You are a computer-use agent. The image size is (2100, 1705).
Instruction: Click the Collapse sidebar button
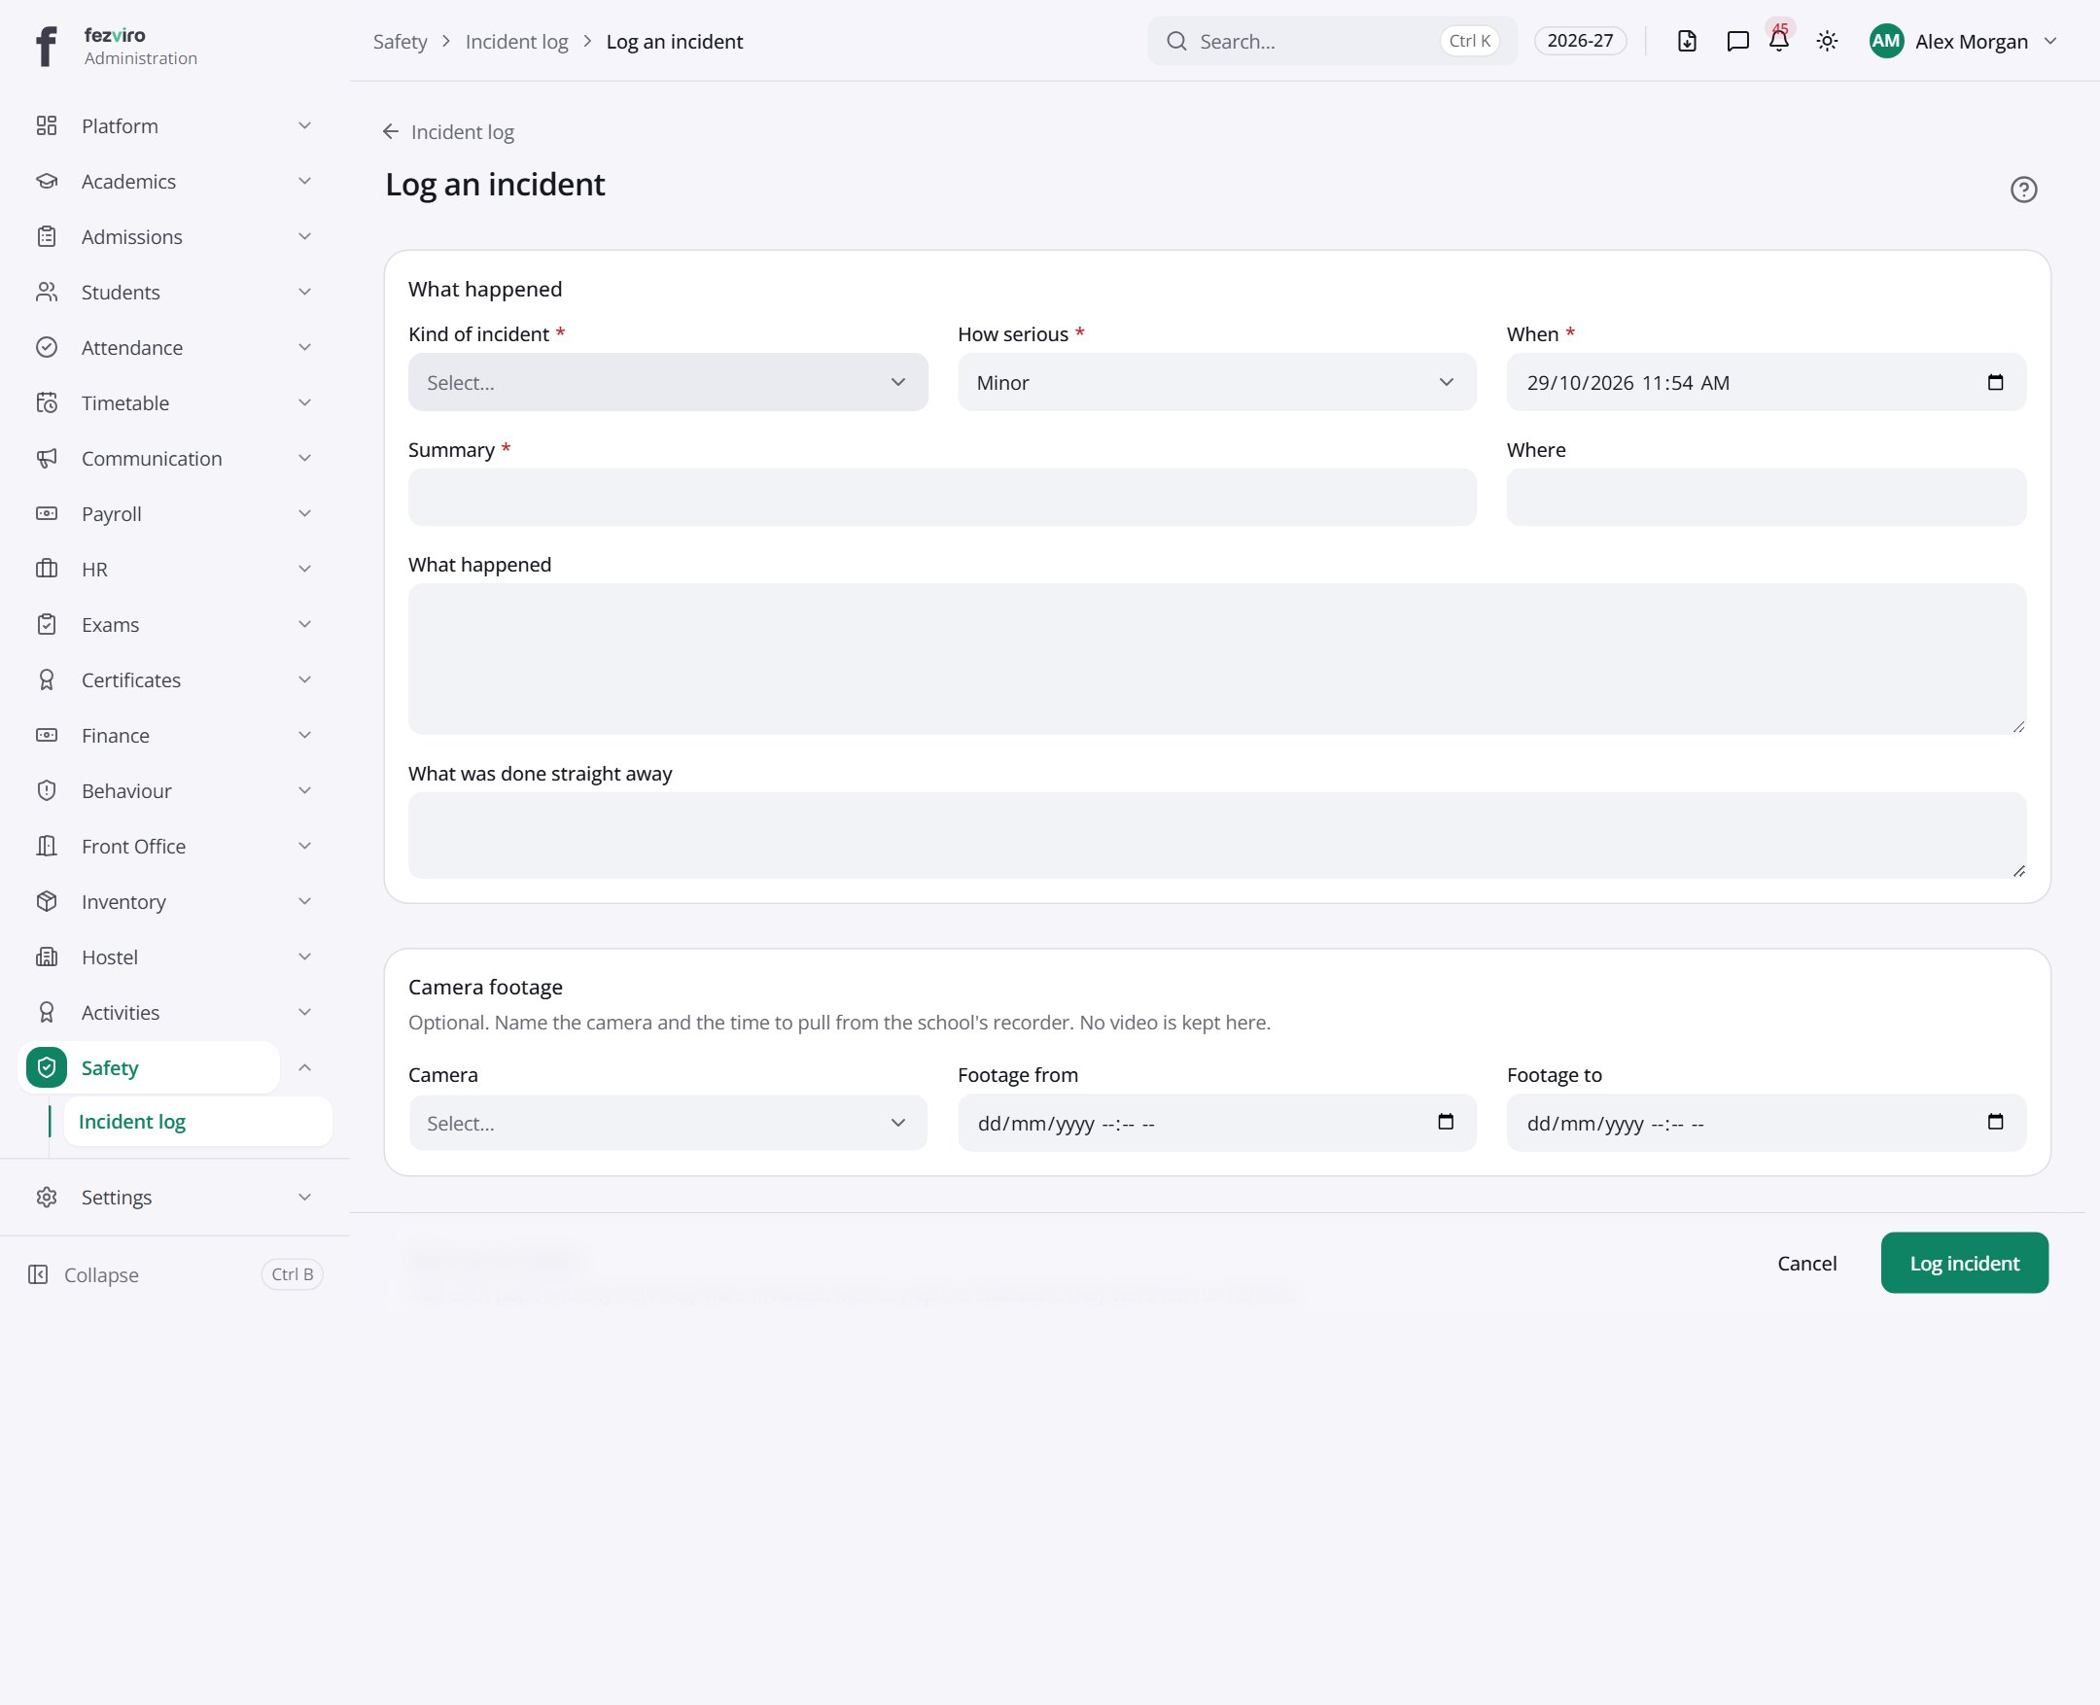point(174,1274)
